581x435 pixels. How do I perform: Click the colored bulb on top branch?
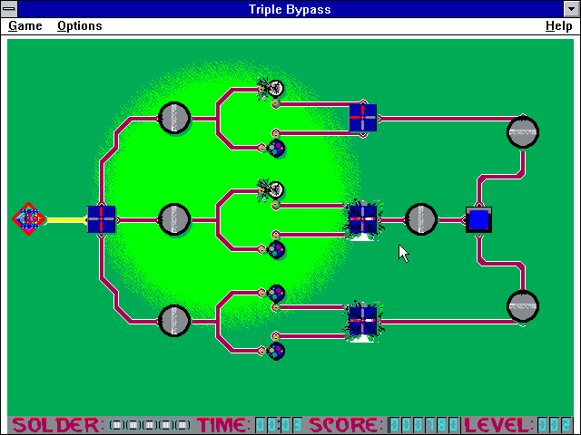(276, 149)
